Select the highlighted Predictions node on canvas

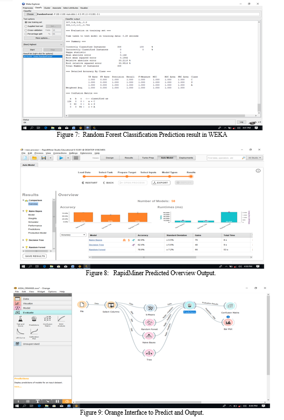[189, 306]
